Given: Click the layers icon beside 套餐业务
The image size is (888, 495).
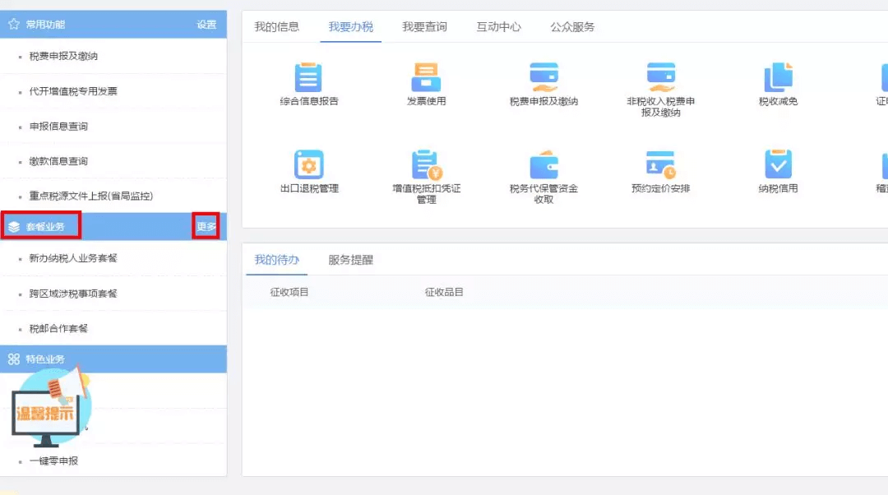Looking at the screenshot, I should [x=14, y=227].
